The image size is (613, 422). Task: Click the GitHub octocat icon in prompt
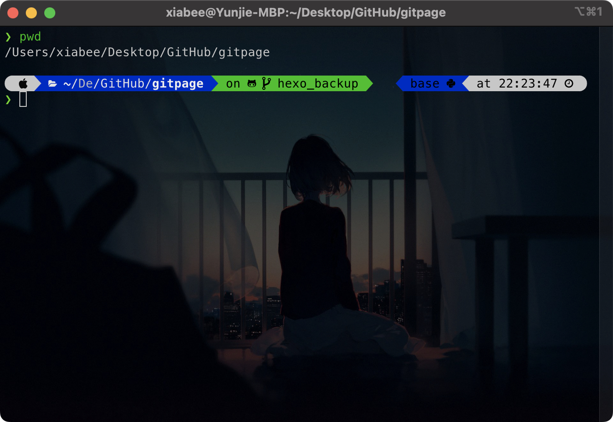pyautogui.click(x=252, y=83)
